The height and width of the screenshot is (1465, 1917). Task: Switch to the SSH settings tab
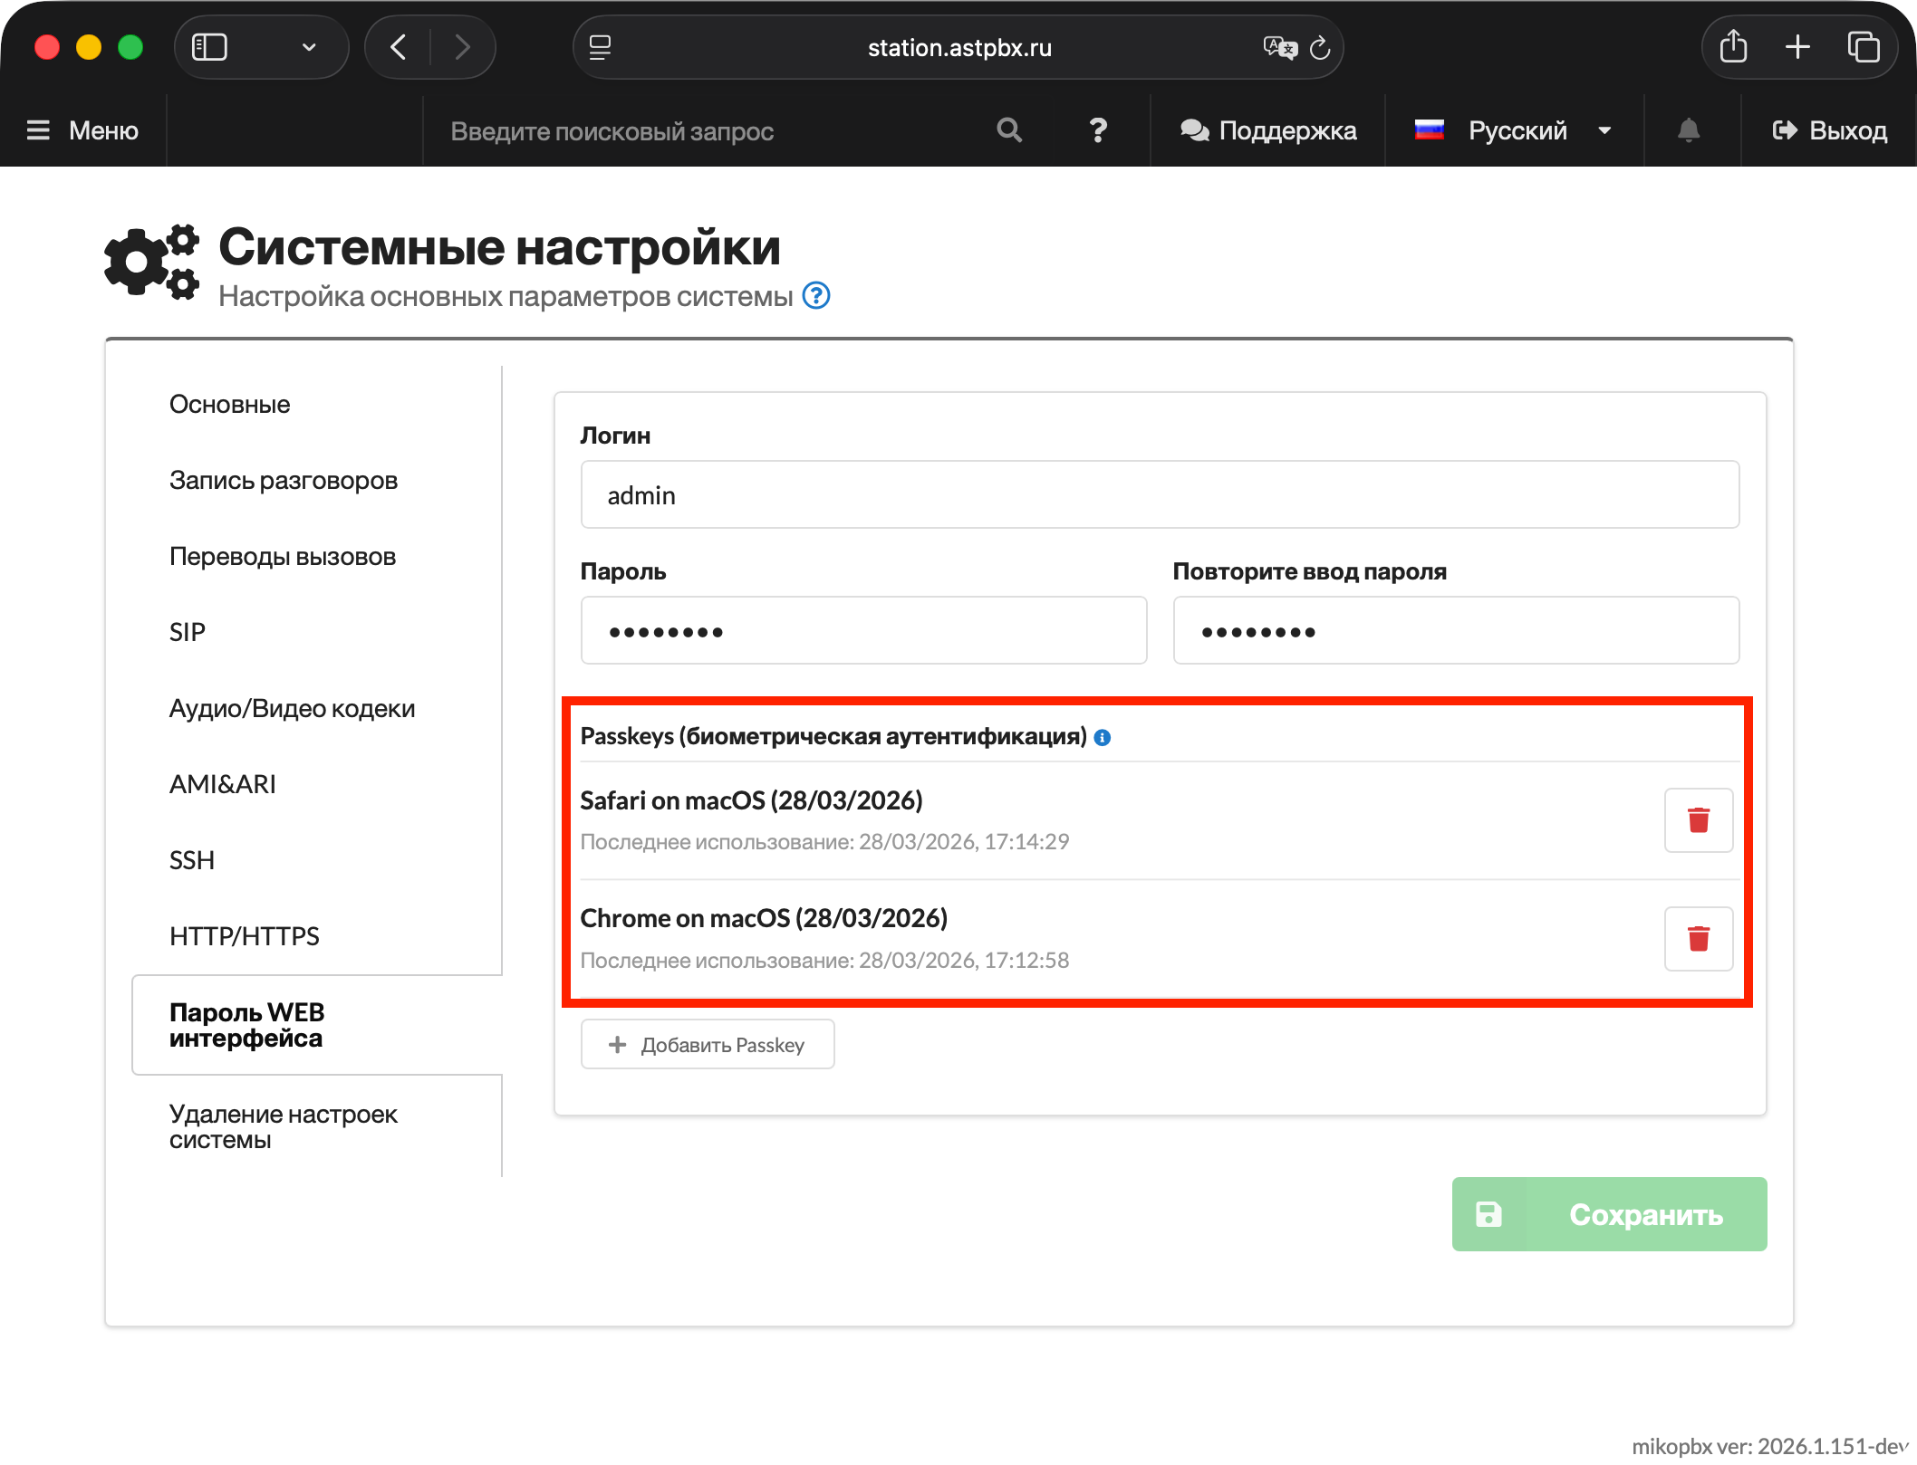coord(192,860)
